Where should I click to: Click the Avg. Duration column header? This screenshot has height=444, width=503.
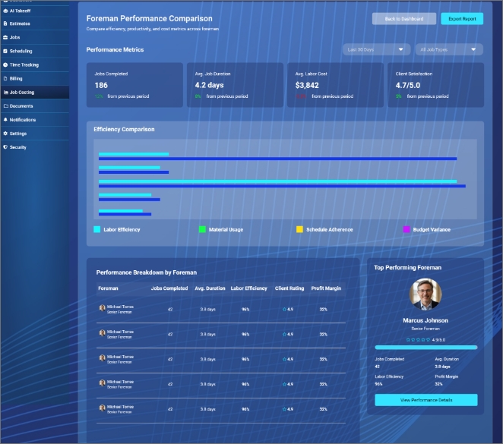point(210,288)
